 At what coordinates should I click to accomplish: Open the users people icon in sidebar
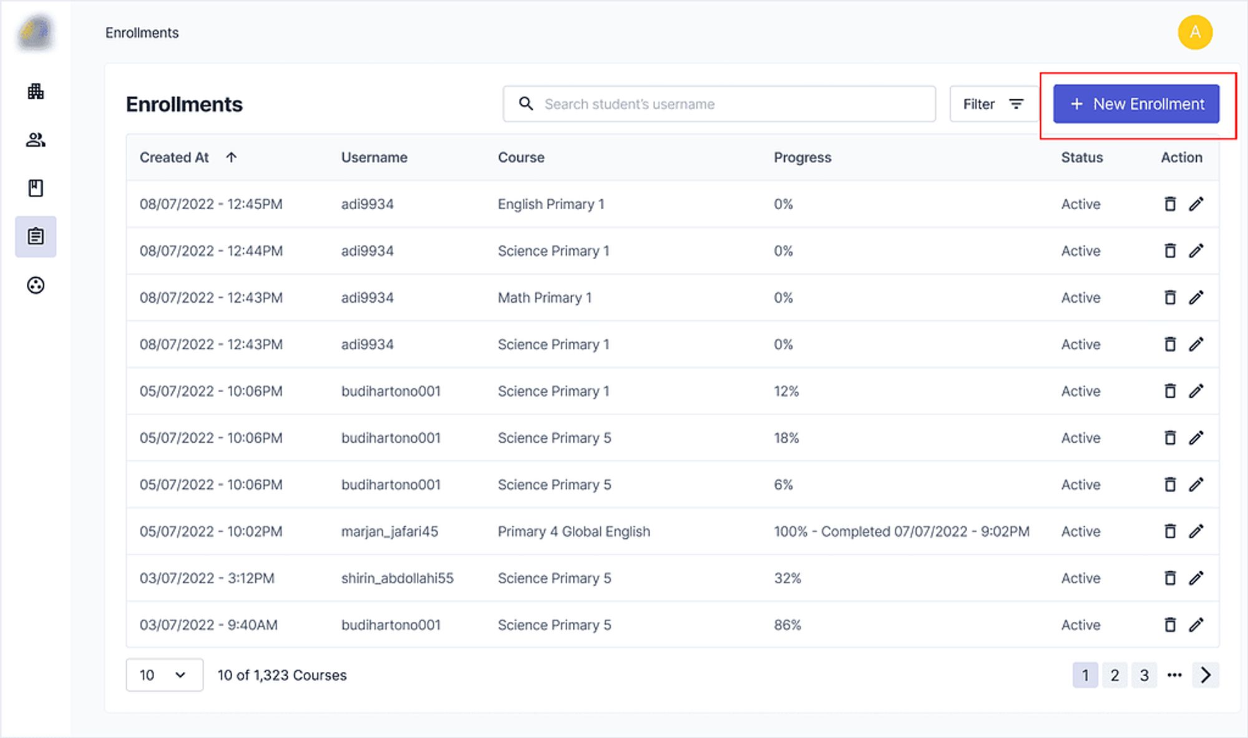point(36,140)
